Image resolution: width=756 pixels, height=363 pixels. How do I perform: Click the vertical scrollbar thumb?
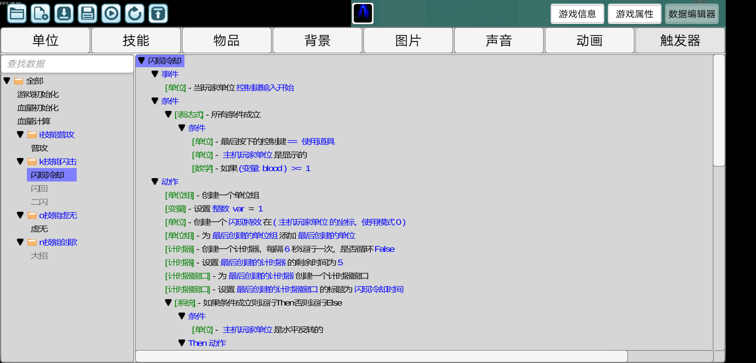(x=719, y=111)
